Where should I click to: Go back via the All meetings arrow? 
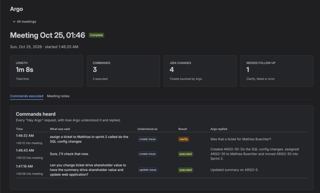click(25, 22)
